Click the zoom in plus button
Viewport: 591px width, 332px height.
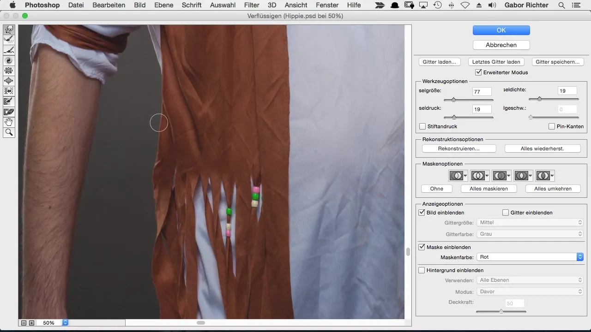click(31, 323)
